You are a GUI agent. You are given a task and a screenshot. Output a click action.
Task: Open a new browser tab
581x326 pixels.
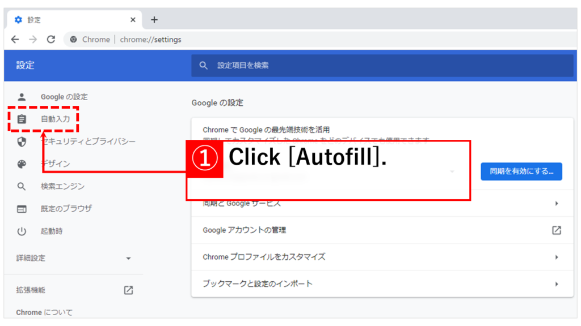click(154, 20)
